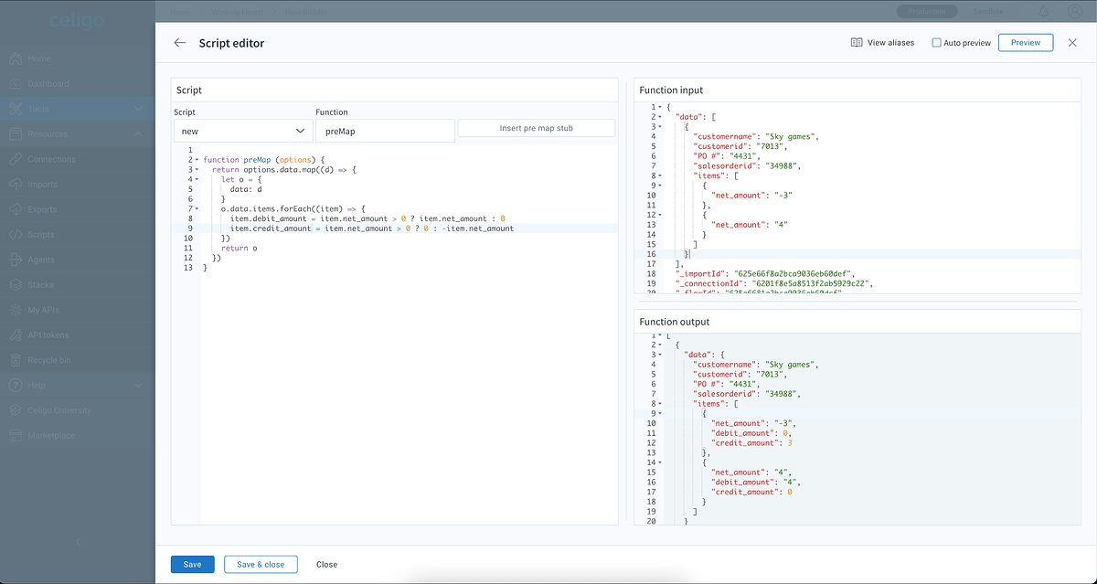Close the Script editor with X icon
This screenshot has width=1097, height=584.
[x=1072, y=43]
